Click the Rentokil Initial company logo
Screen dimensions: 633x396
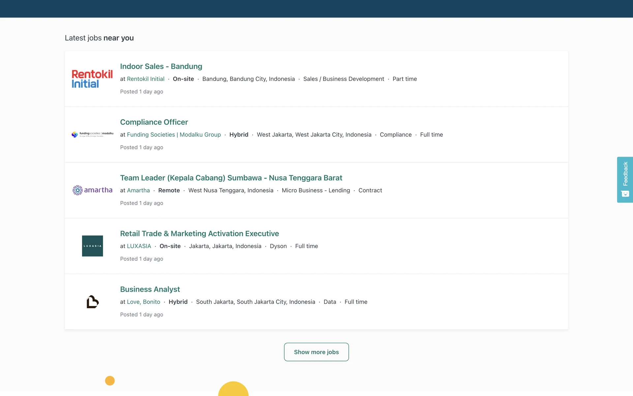92,79
